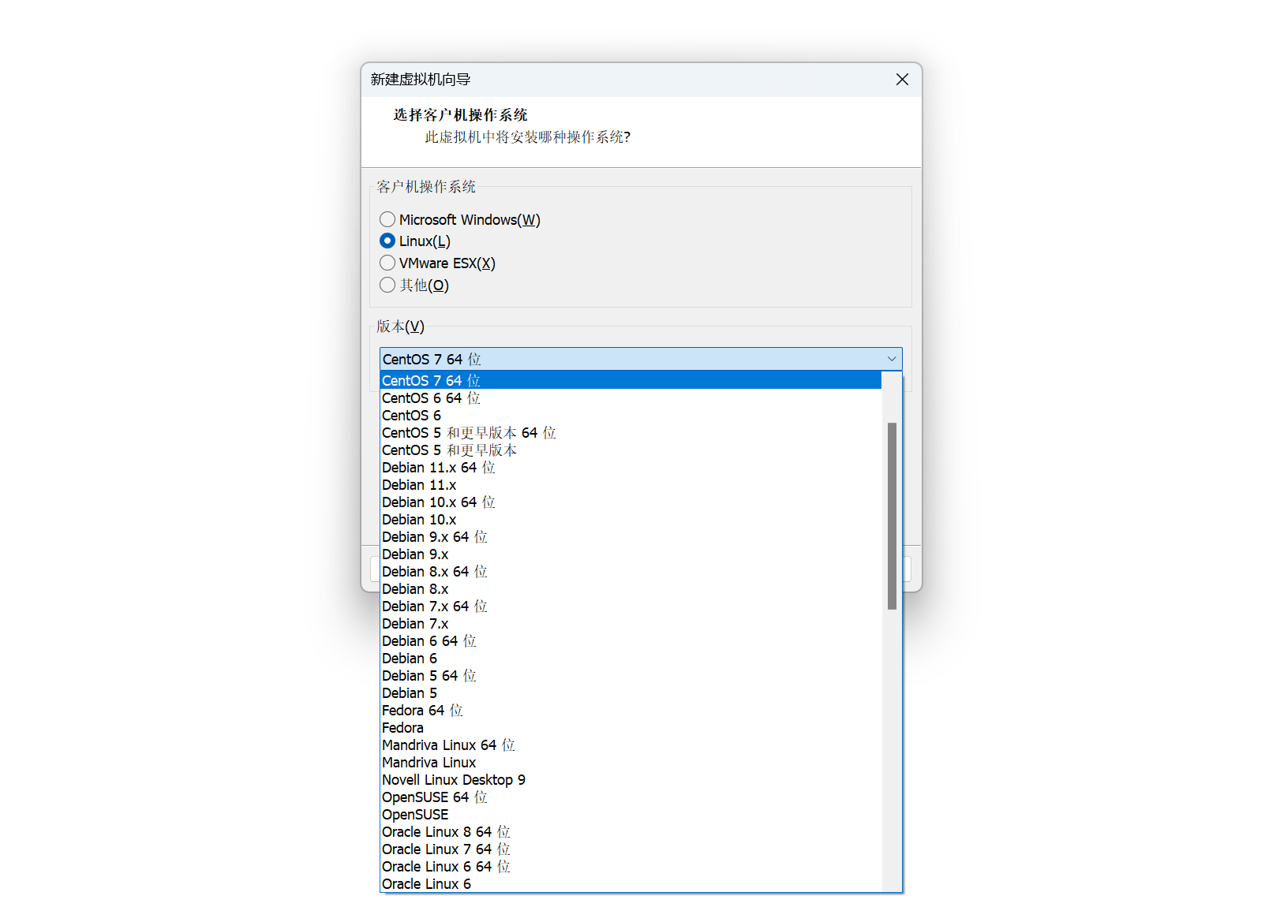
Task: Choose Fedora 64 位 version
Action: click(x=631, y=710)
